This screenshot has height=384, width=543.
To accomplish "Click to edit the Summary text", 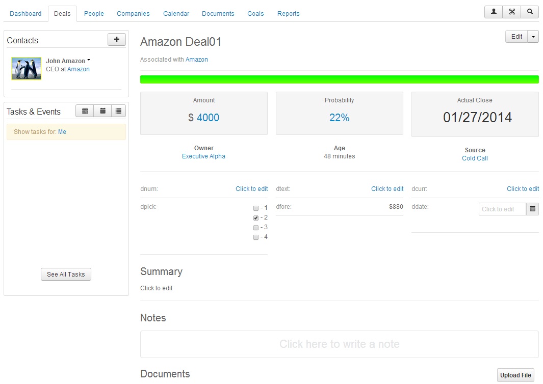I will click(x=157, y=288).
